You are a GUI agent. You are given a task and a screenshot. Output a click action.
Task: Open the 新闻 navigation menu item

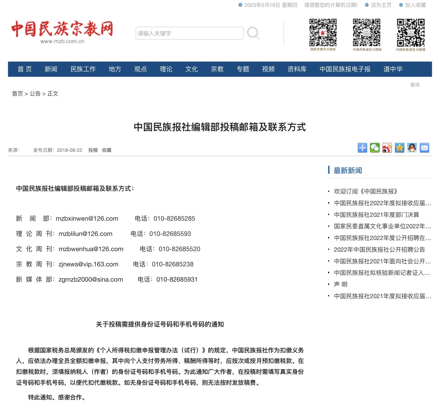(51, 69)
